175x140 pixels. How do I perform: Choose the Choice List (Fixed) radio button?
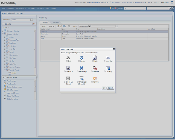65,82
